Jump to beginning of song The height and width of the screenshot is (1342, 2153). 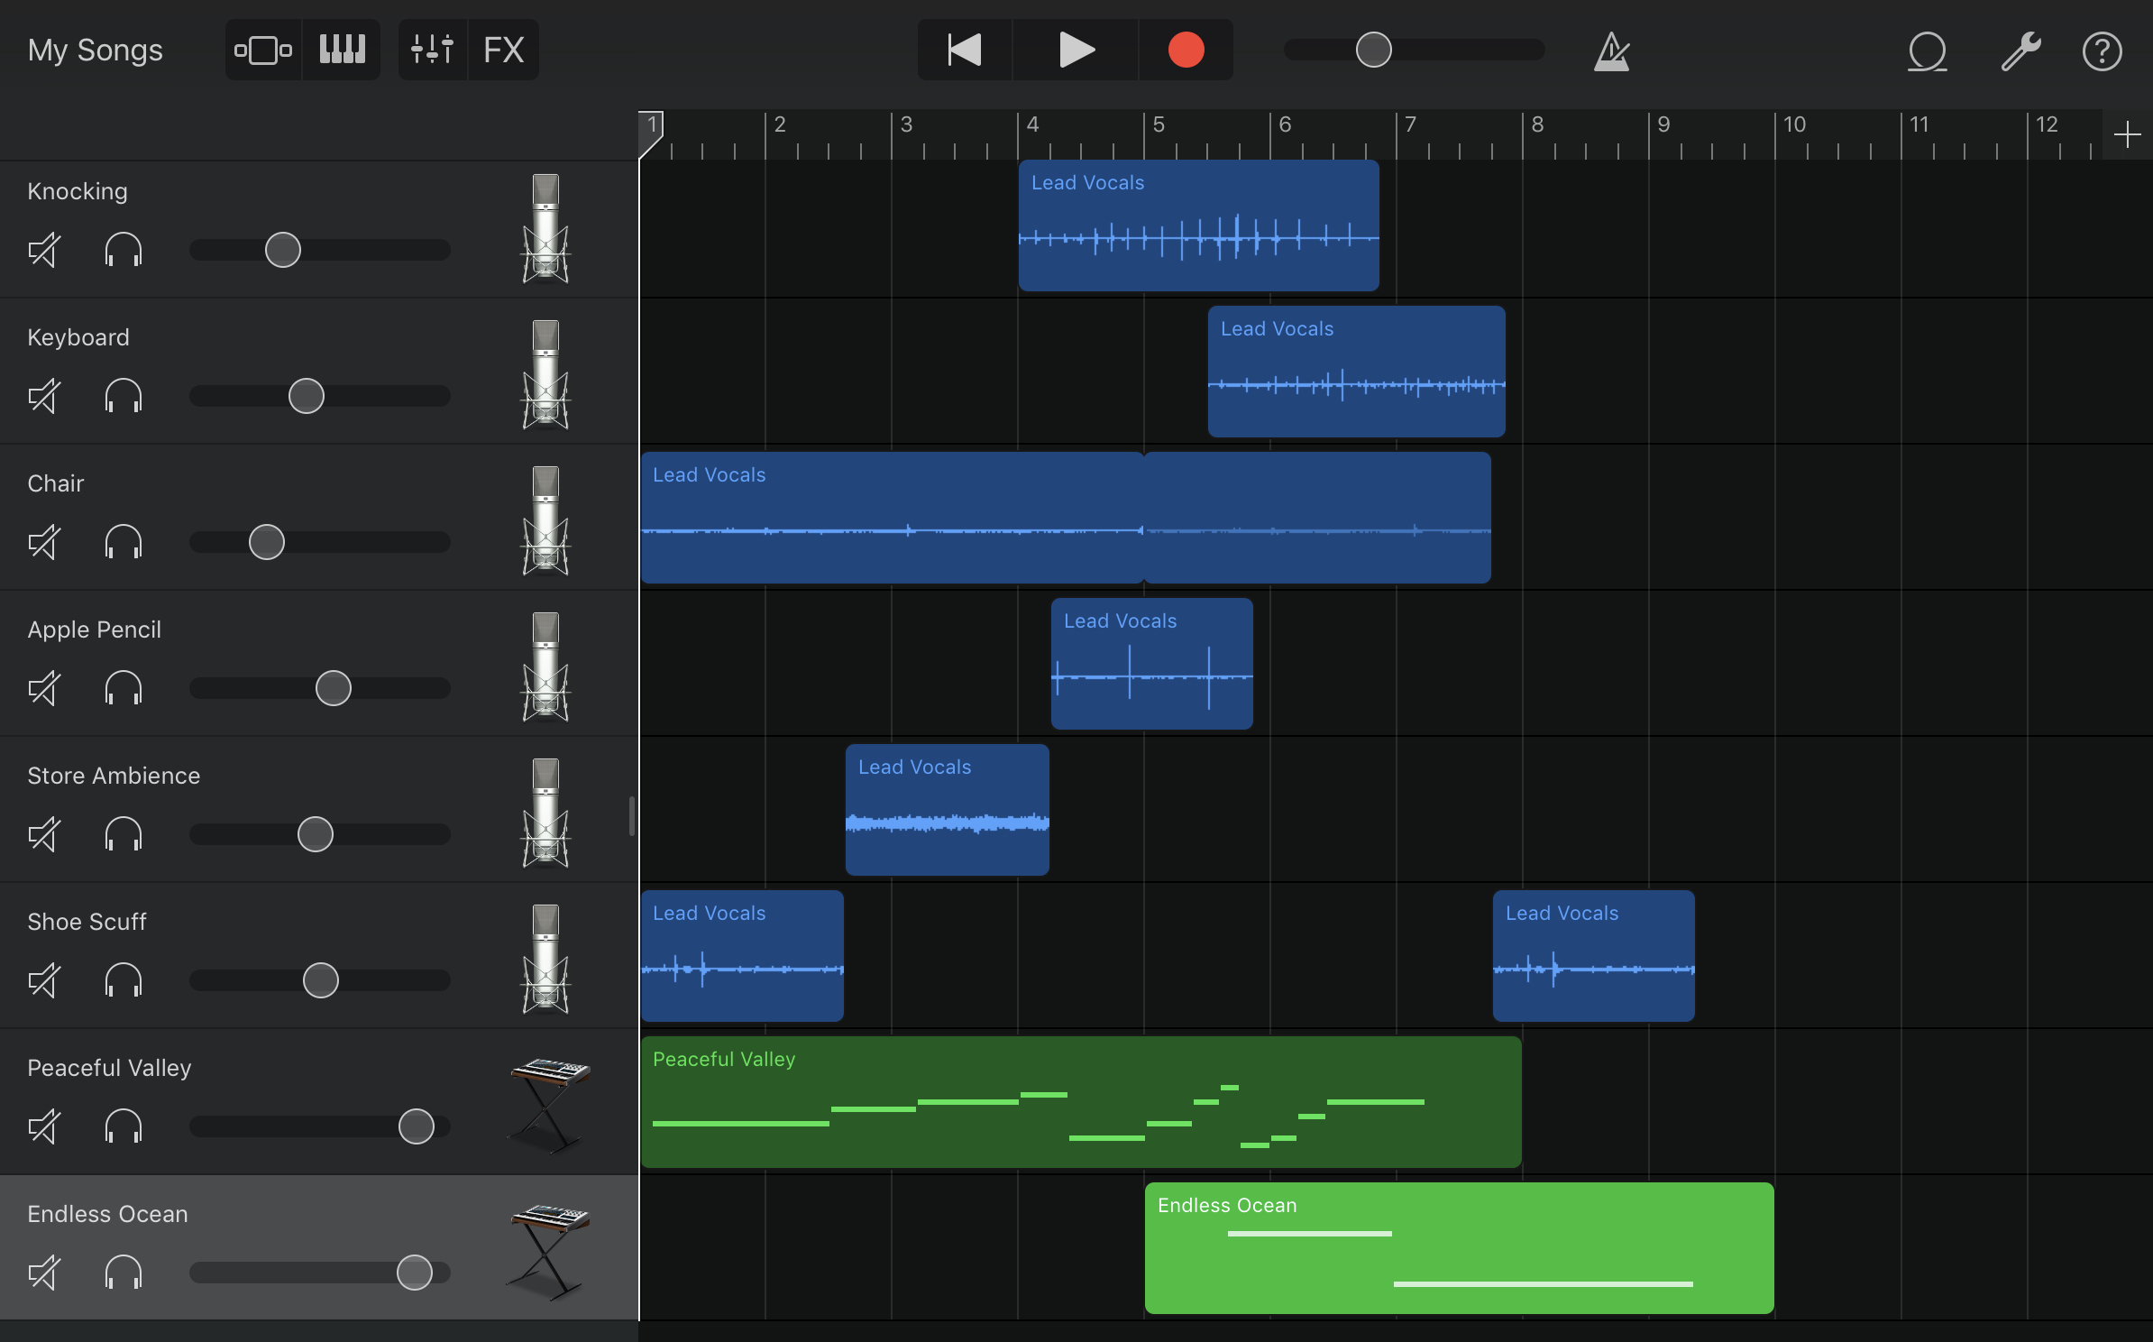[965, 50]
